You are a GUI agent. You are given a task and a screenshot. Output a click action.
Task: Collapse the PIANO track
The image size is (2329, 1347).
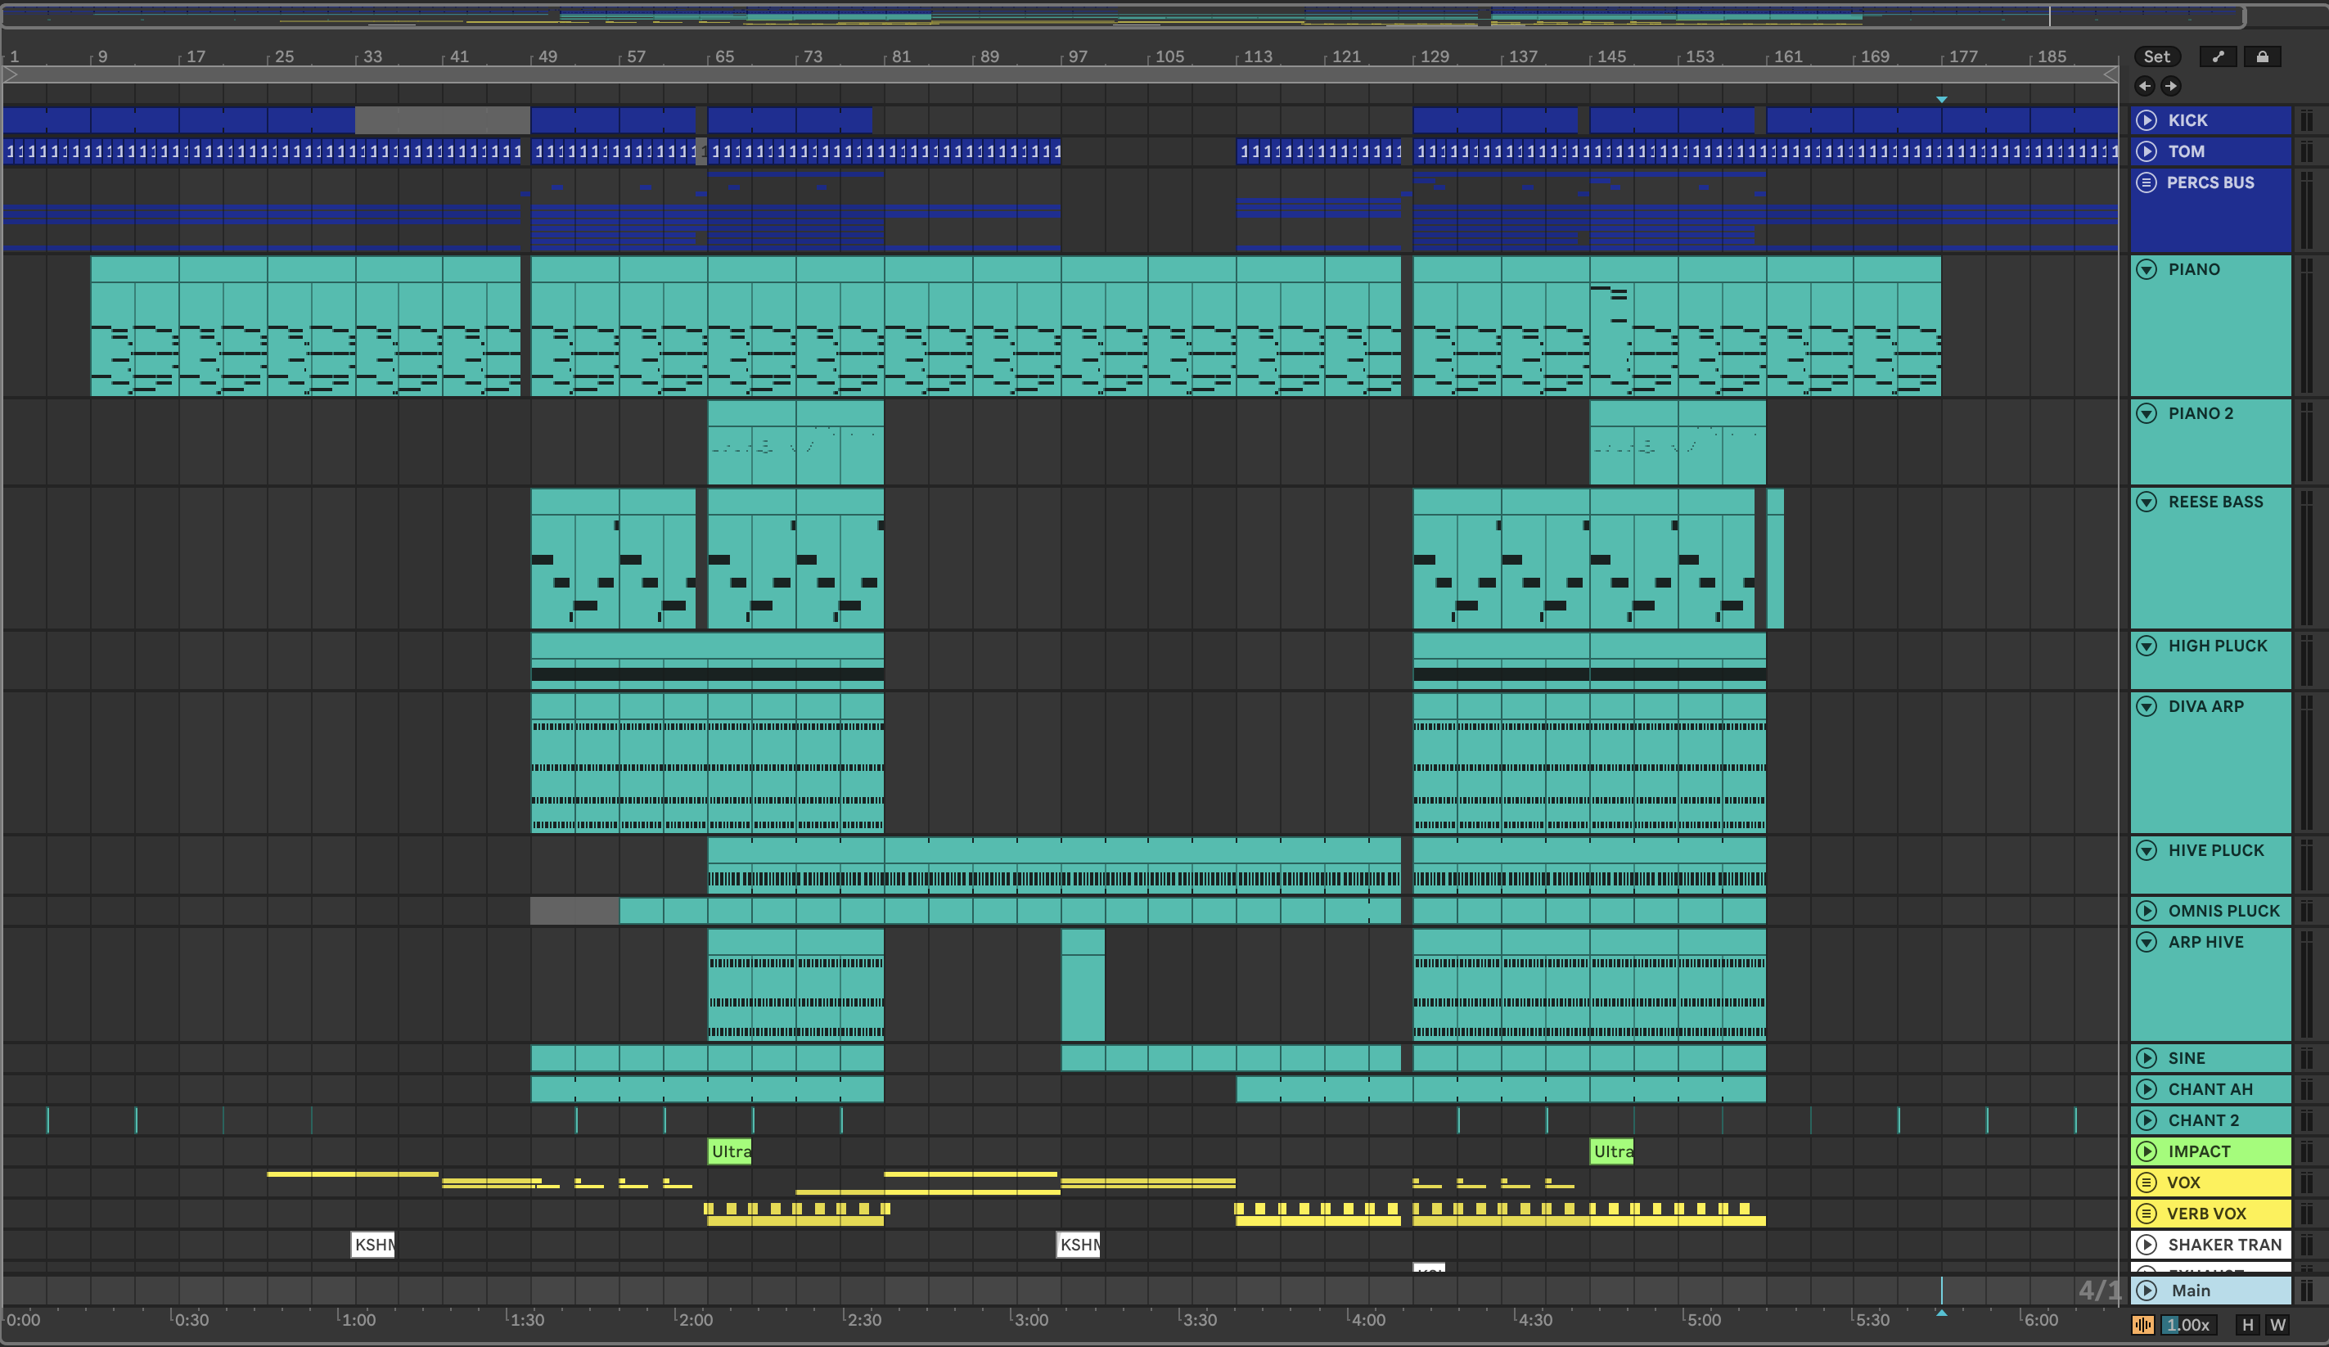[2146, 269]
